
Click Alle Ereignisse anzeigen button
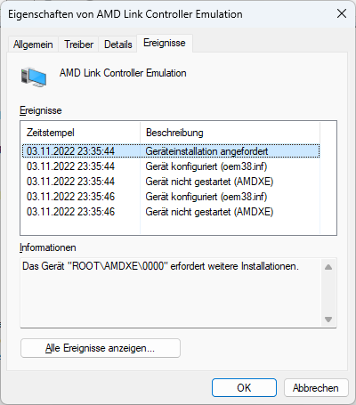[x=101, y=348]
